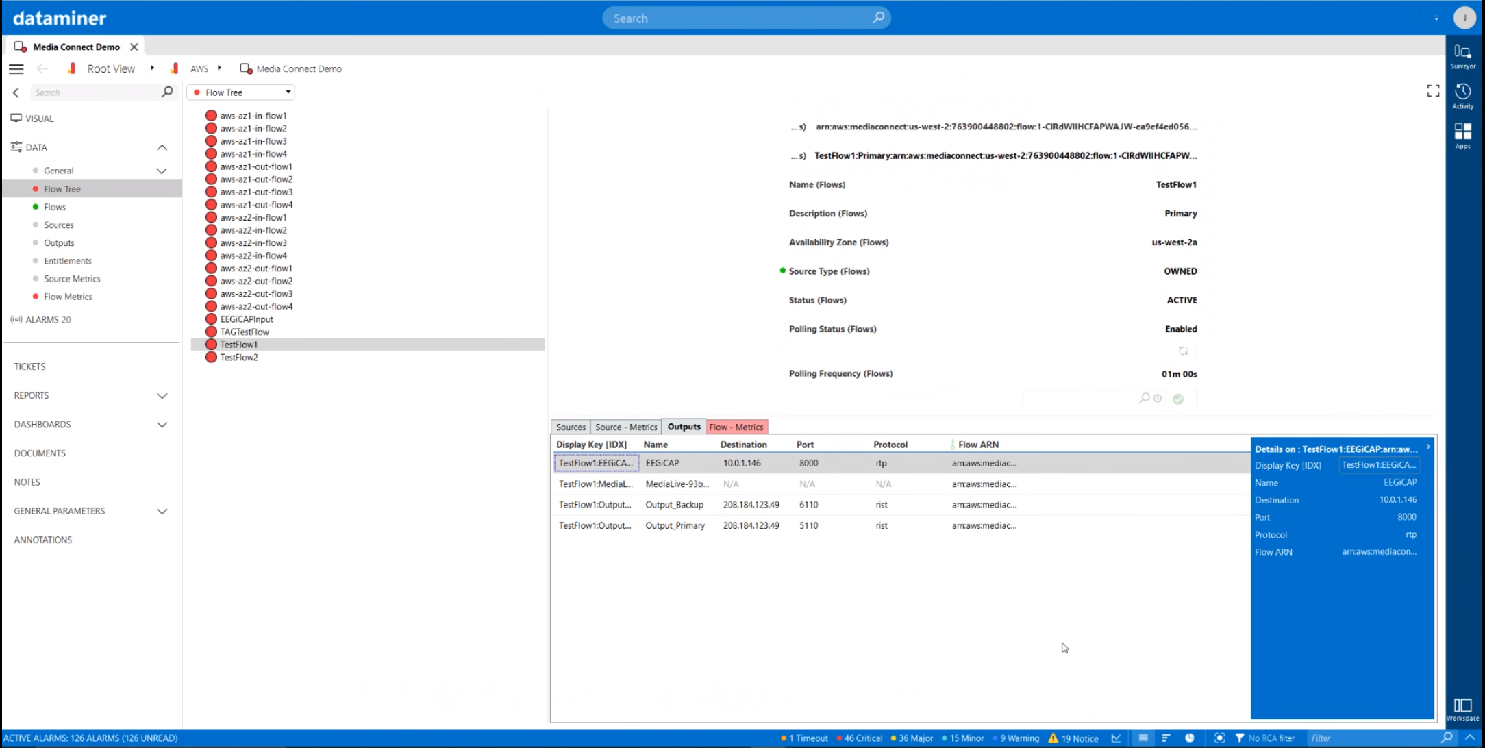
Task: Open the Flow Tree dropdown selector
Action: click(242, 92)
